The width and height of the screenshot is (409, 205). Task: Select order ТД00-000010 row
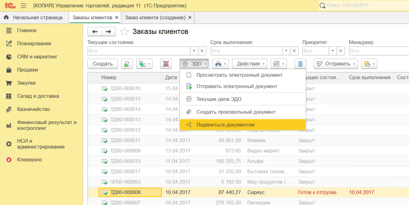[248, 161]
